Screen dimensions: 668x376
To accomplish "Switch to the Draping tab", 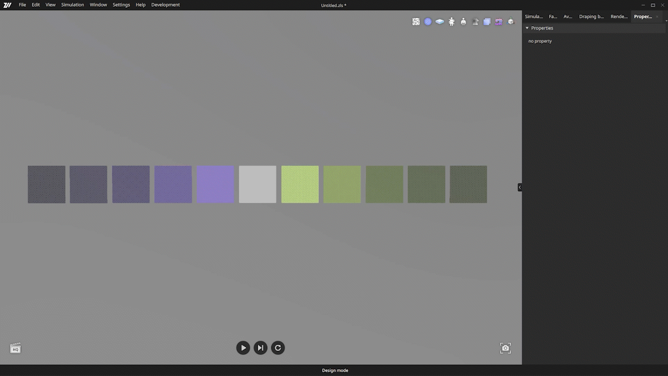I will tap(591, 17).
